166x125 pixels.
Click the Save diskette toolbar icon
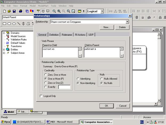(14, 11)
